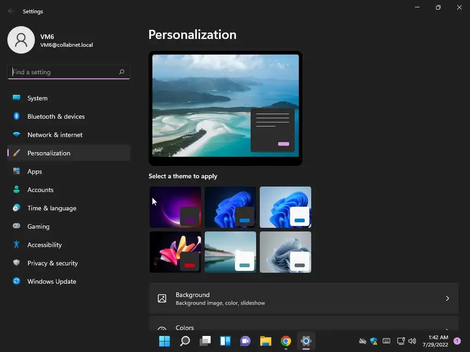Open Bluetooth & devices settings
This screenshot has height=352, width=470.
pos(69,116)
